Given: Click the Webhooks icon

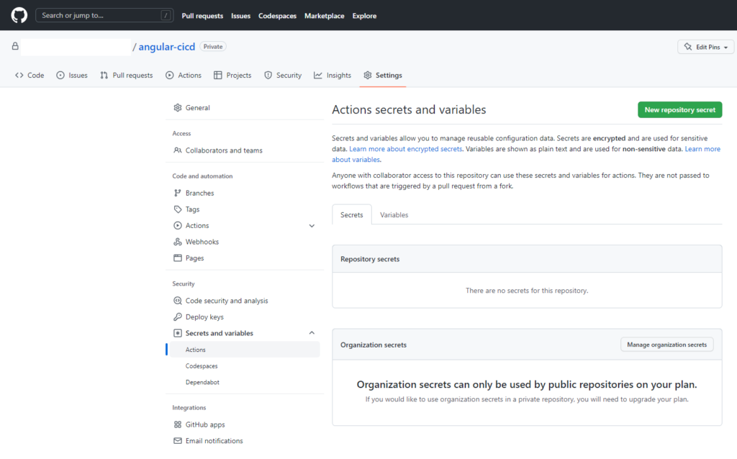Looking at the screenshot, I should tap(178, 242).
